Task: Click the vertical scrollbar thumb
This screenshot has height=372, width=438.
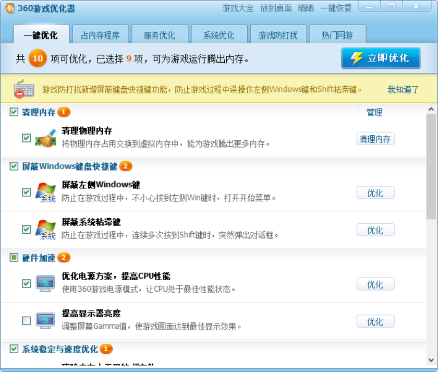Action: point(431,167)
